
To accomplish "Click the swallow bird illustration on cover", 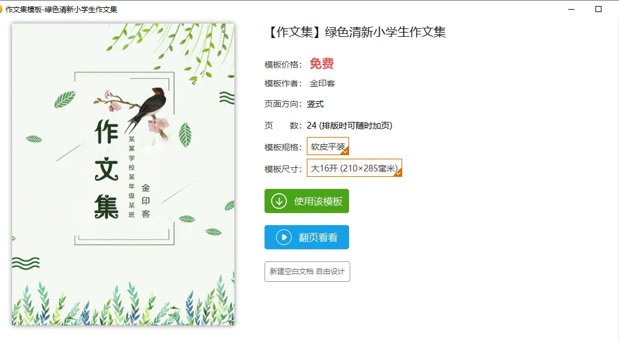I will 147,108.
